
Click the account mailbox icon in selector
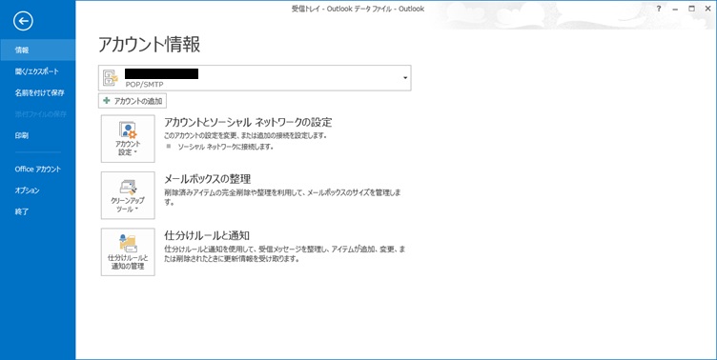click(x=111, y=78)
